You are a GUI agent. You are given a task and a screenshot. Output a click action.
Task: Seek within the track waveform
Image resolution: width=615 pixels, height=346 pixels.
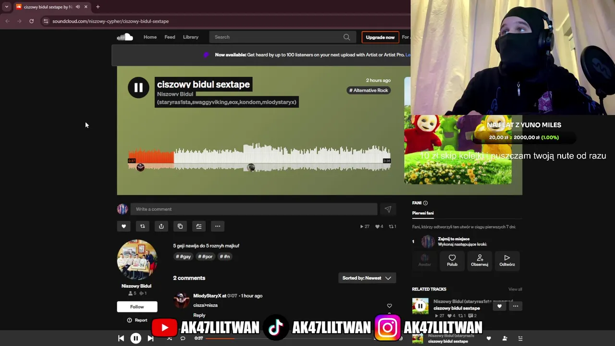tap(259, 158)
